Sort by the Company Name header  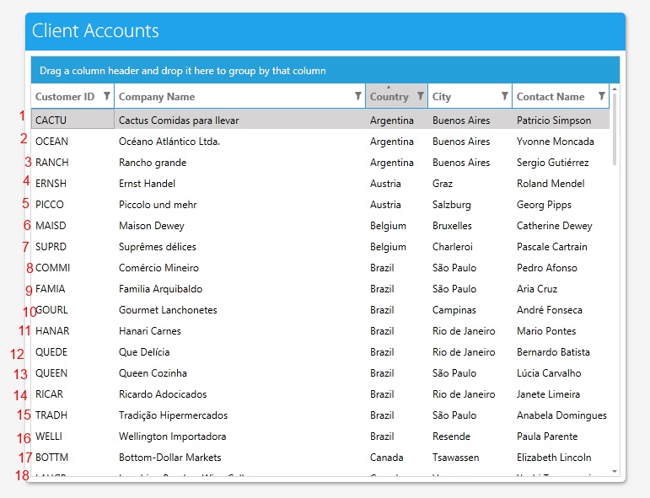coord(157,97)
